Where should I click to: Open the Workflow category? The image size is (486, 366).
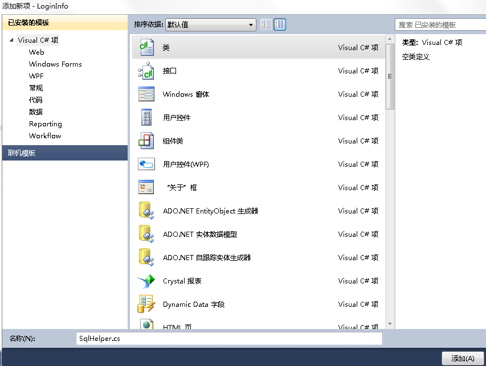(45, 135)
